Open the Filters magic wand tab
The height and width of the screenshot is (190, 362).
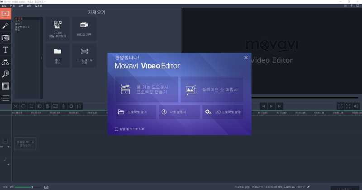pyautogui.click(x=5, y=26)
